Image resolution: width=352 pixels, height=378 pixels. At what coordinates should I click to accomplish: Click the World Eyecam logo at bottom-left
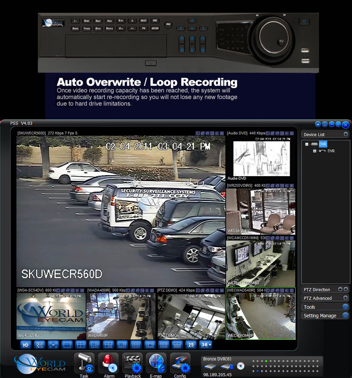[x=40, y=364]
